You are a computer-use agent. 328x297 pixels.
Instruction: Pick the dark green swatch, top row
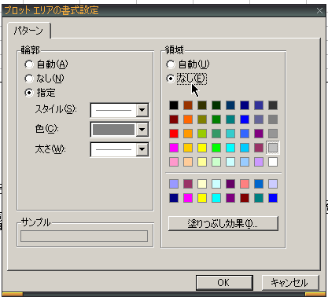tap(216, 105)
